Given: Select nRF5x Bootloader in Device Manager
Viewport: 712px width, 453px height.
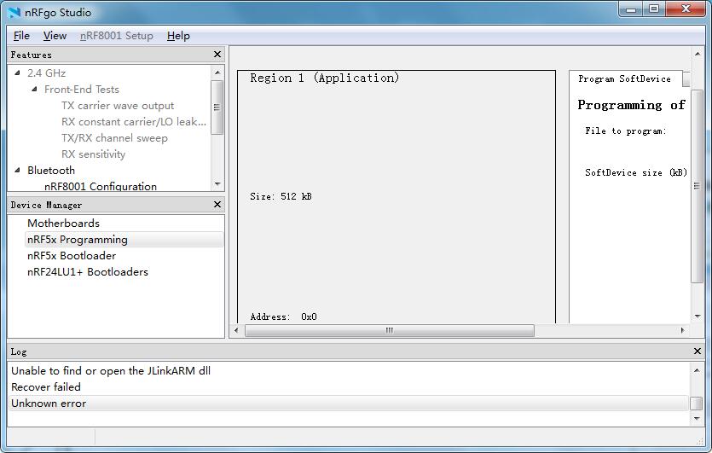Looking at the screenshot, I should [72, 256].
